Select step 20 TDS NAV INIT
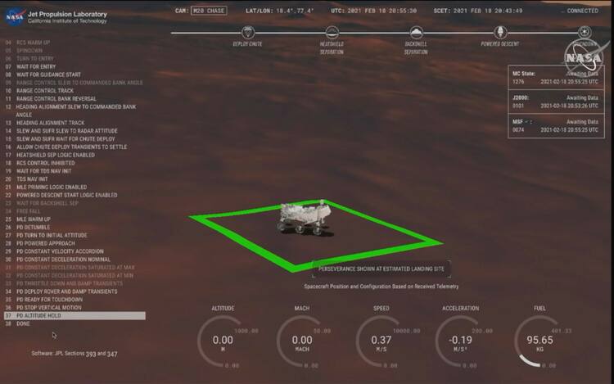This screenshot has height=384, width=614. pyautogui.click(x=27, y=178)
